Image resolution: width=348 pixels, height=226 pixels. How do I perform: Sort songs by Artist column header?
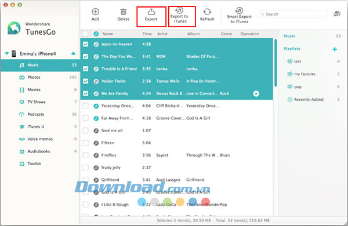click(162, 34)
